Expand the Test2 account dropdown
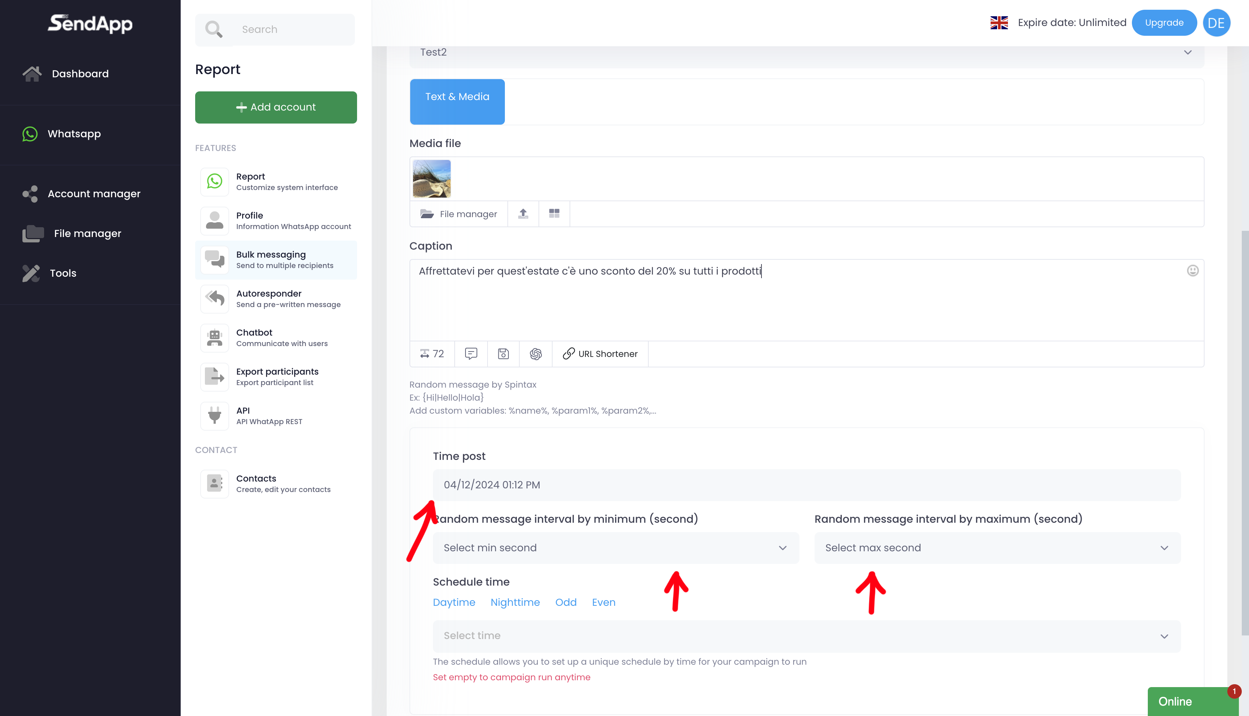This screenshot has height=716, width=1249. click(x=806, y=52)
